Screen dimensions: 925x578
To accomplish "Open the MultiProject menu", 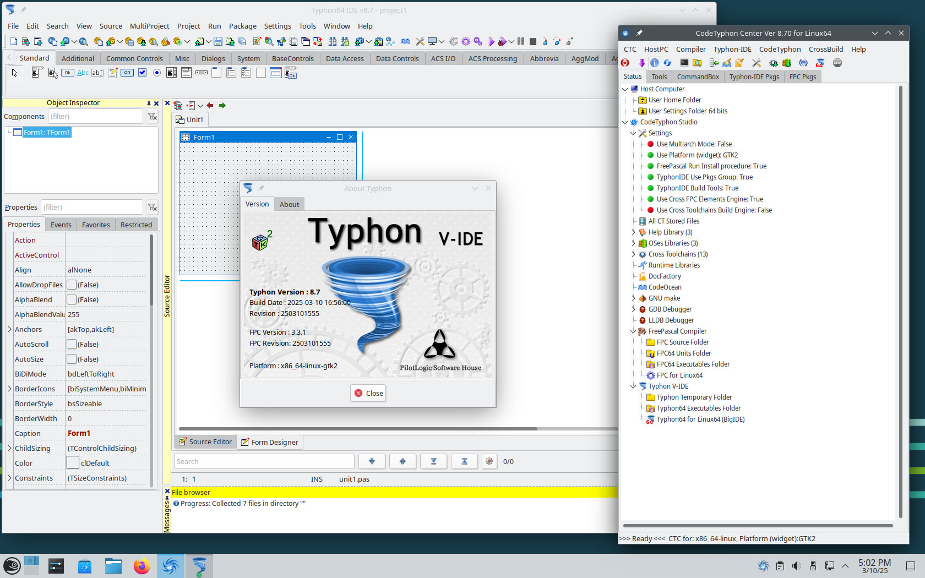I will click(150, 26).
